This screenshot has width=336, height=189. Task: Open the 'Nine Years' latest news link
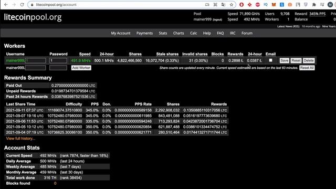tap(329, 26)
